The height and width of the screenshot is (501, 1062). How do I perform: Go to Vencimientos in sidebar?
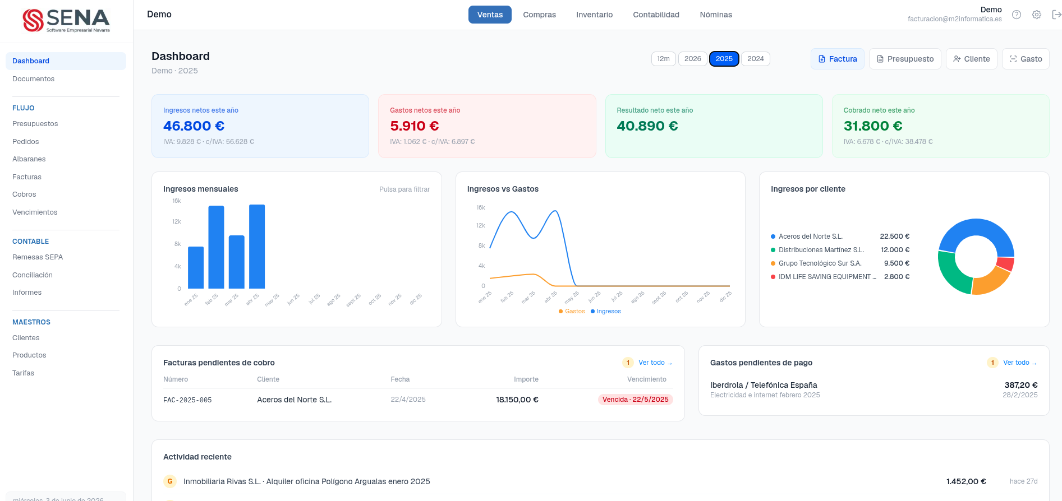(x=66, y=212)
